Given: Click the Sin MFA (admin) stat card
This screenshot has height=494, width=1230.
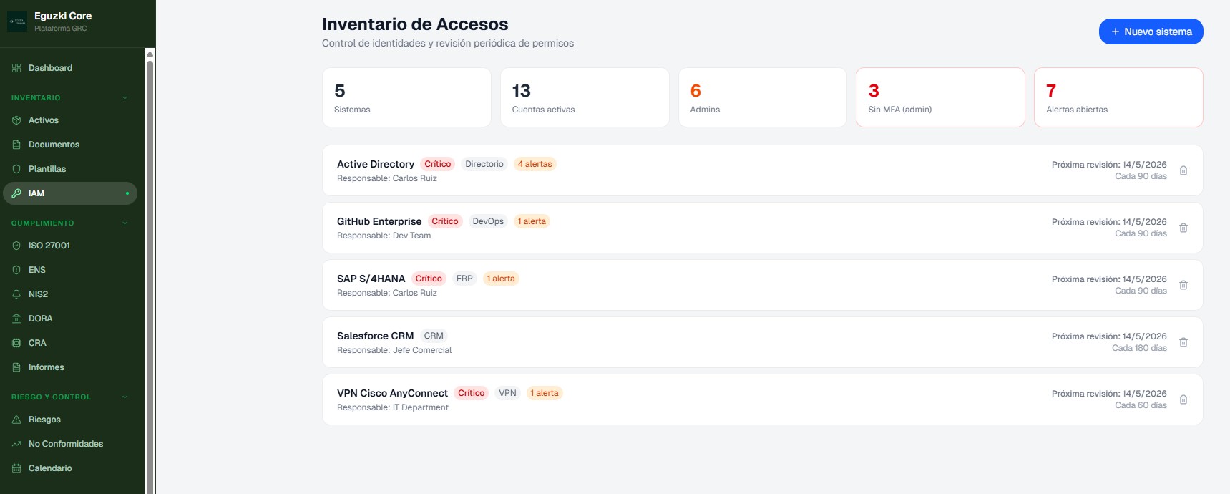Looking at the screenshot, I should tap(939, 97).
